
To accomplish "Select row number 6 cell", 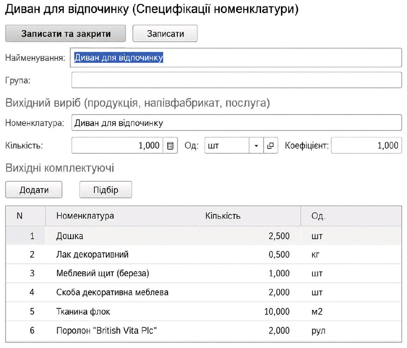I will coord(25,330).
